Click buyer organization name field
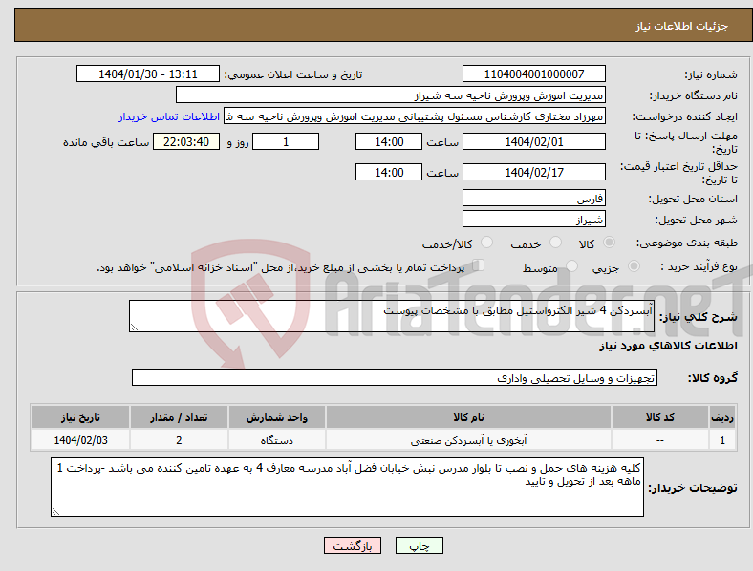The width and height of the screenshot is (753, 571). click(x=391, y=95)
